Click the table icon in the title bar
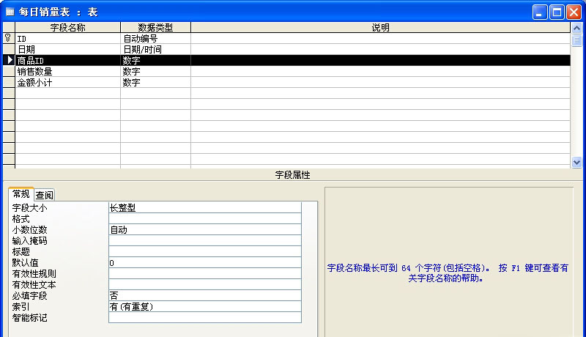Viewport: 586px width, 337px height. [x=10, y=12]
